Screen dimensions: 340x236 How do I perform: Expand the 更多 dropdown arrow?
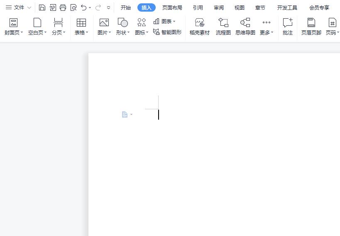pyautogui.click(x=272, y=32)
